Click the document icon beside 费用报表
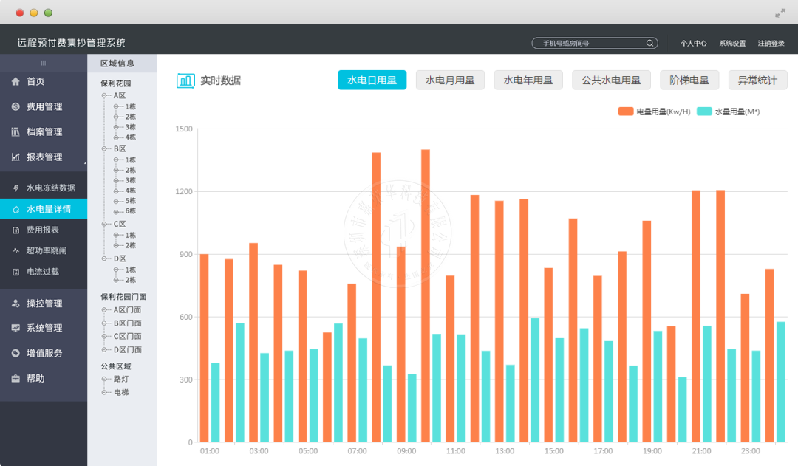This screenshot has height=466, width=798. 16,230
